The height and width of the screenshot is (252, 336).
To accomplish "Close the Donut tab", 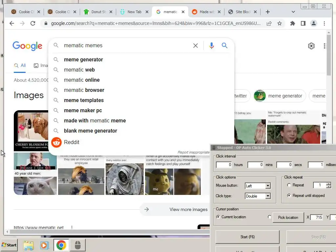I will coord(111,12).
